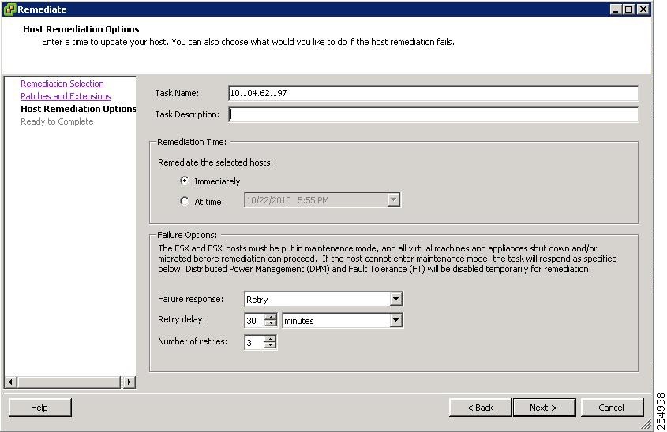
Task: Open the At time date dropdown
Action: click(x=393, y=199)
